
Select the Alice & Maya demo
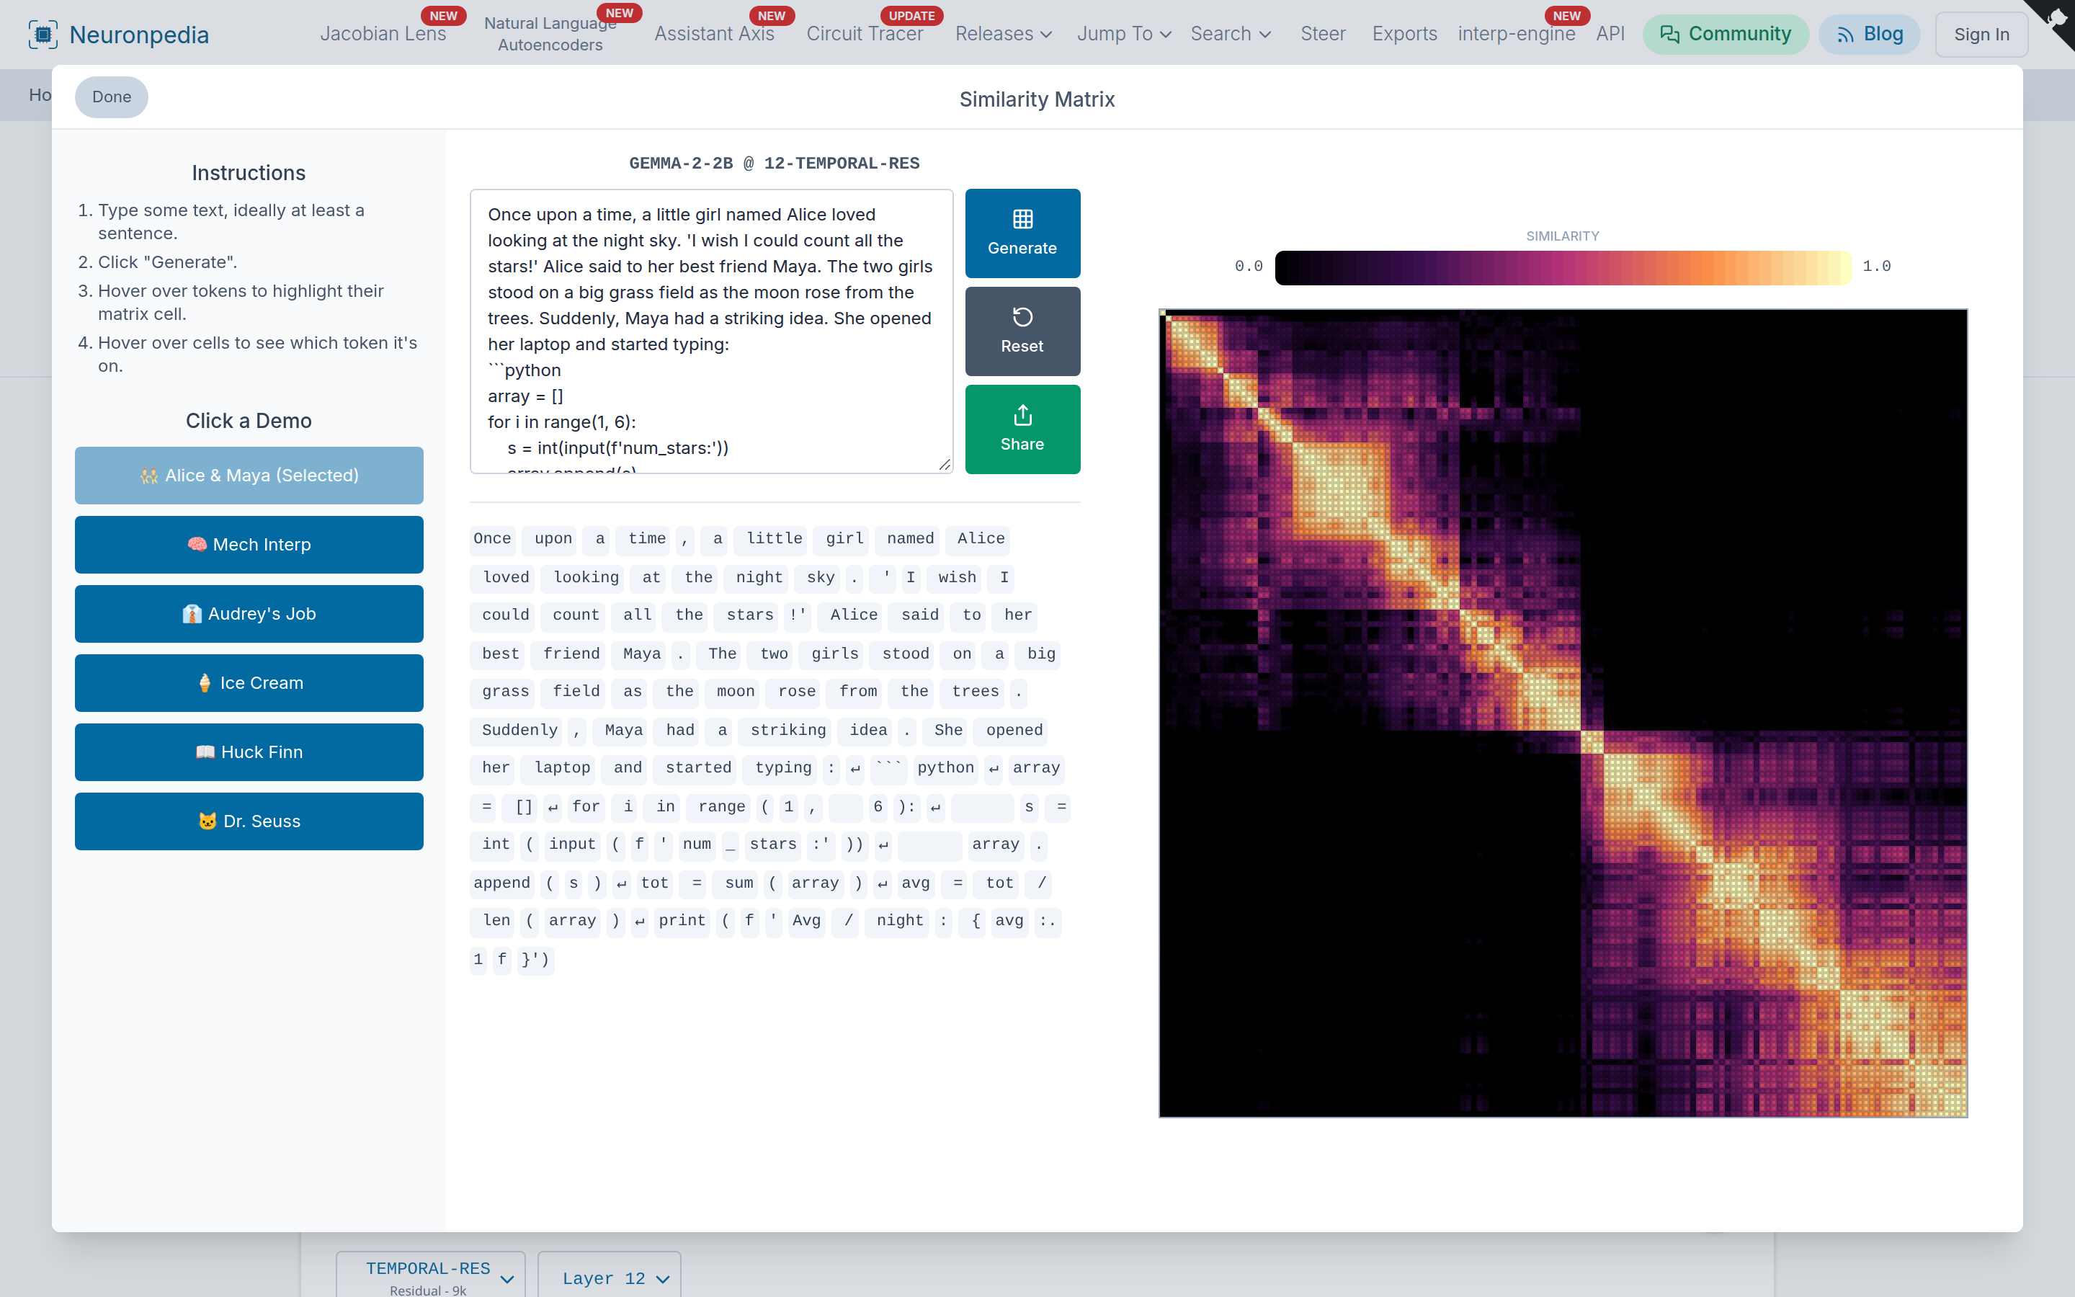click(249, 476)
